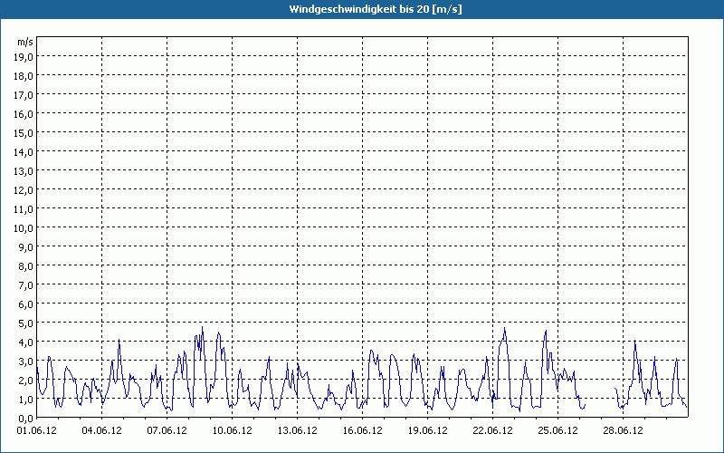Select the 4,0 y-axis value

[x=25, y=342]
